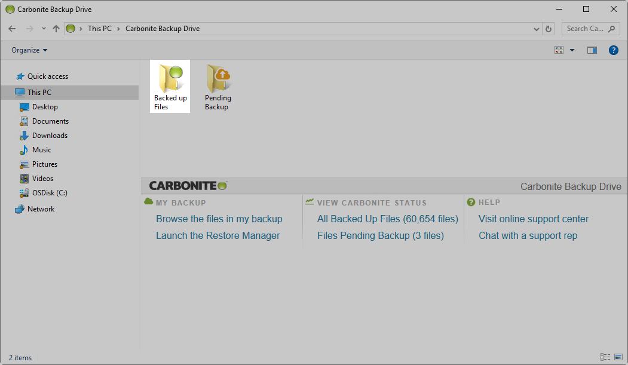Open Help with the blue question icon

[613, 50]
